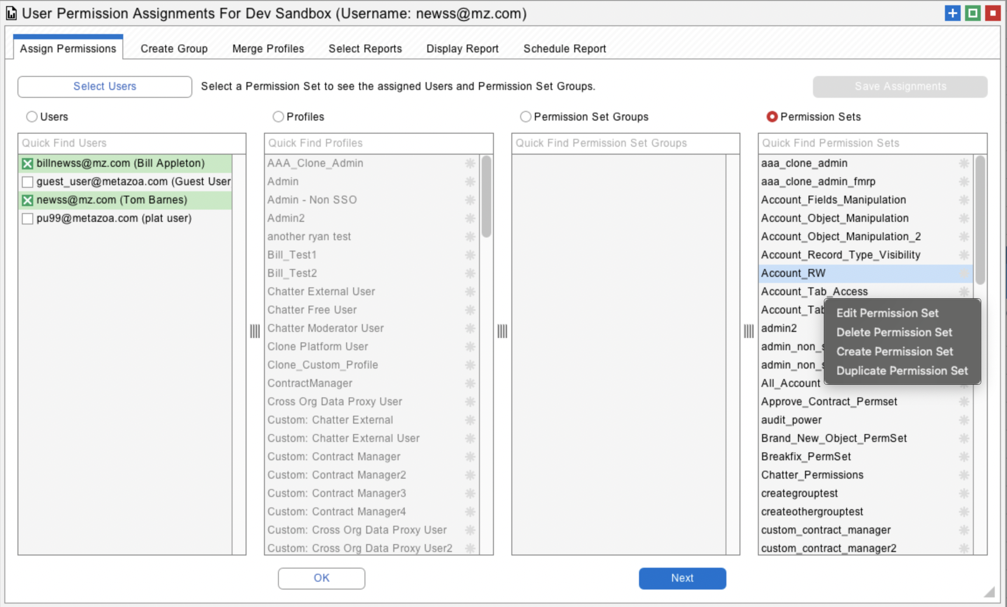Click the splitter handle between Users and Profiles

[255, 331]
